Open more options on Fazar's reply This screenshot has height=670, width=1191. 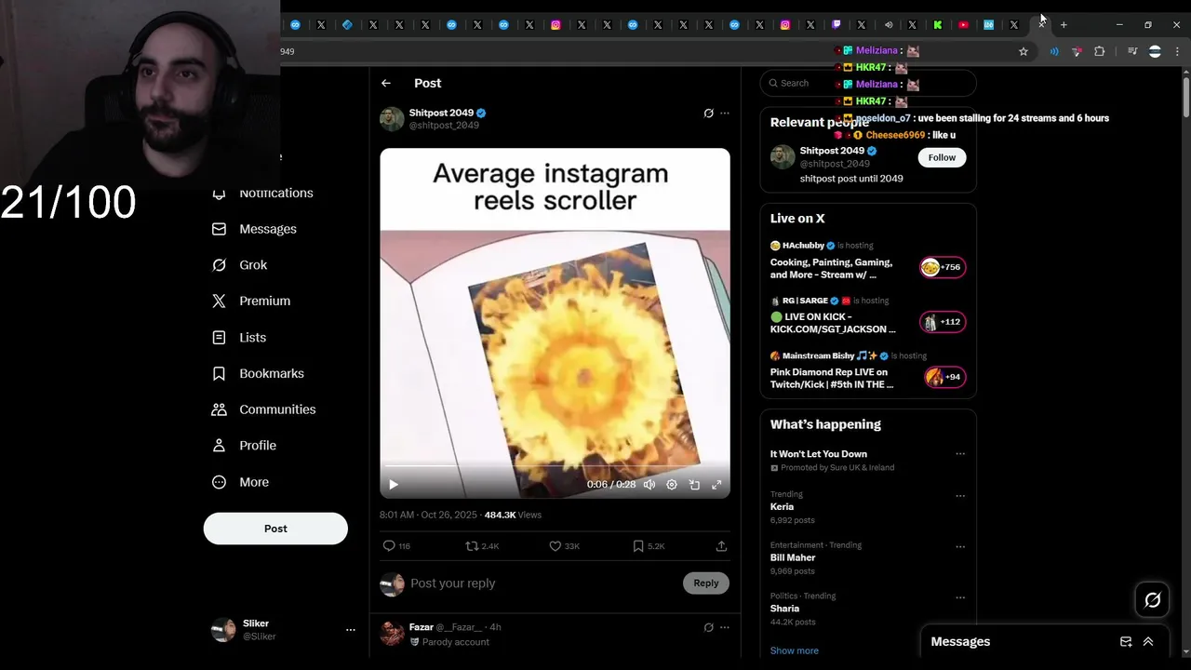[725, 628]
